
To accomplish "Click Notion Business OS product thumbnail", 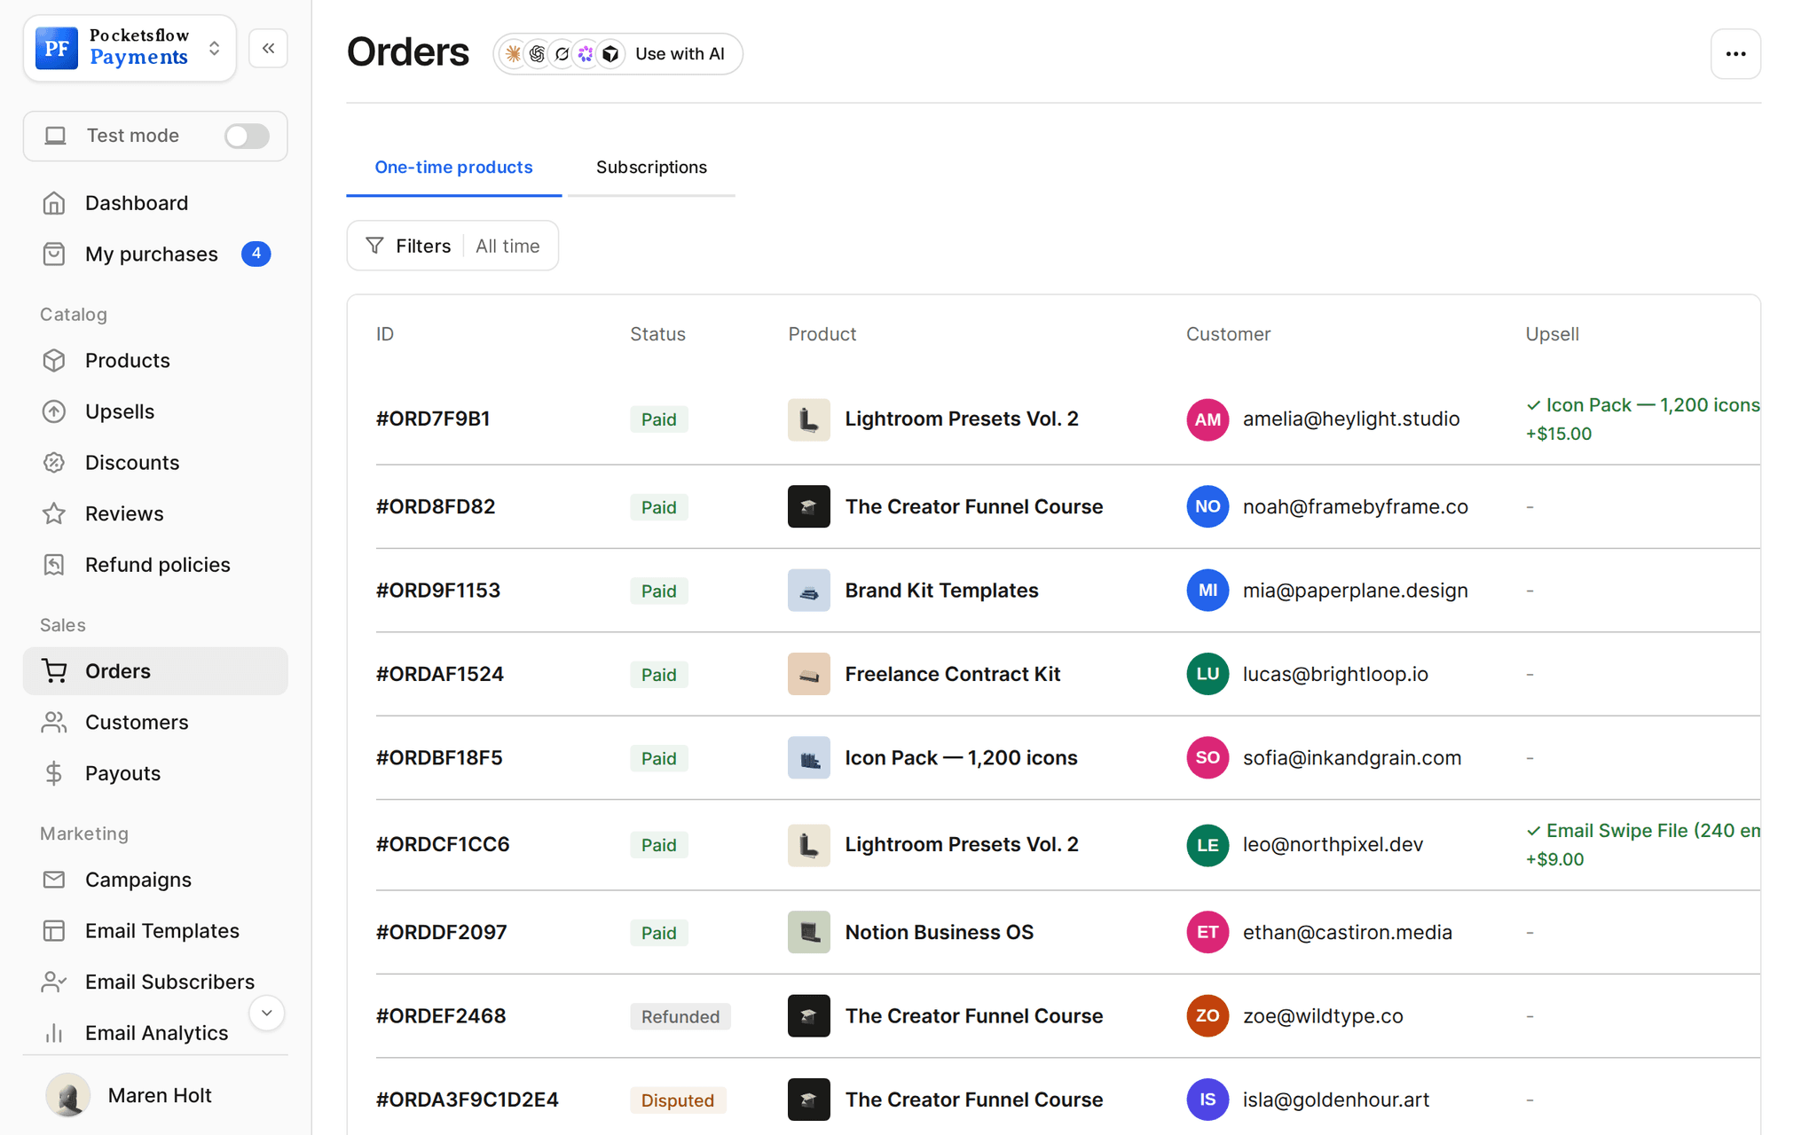I will pyautogui.click(x=809, y=932).
